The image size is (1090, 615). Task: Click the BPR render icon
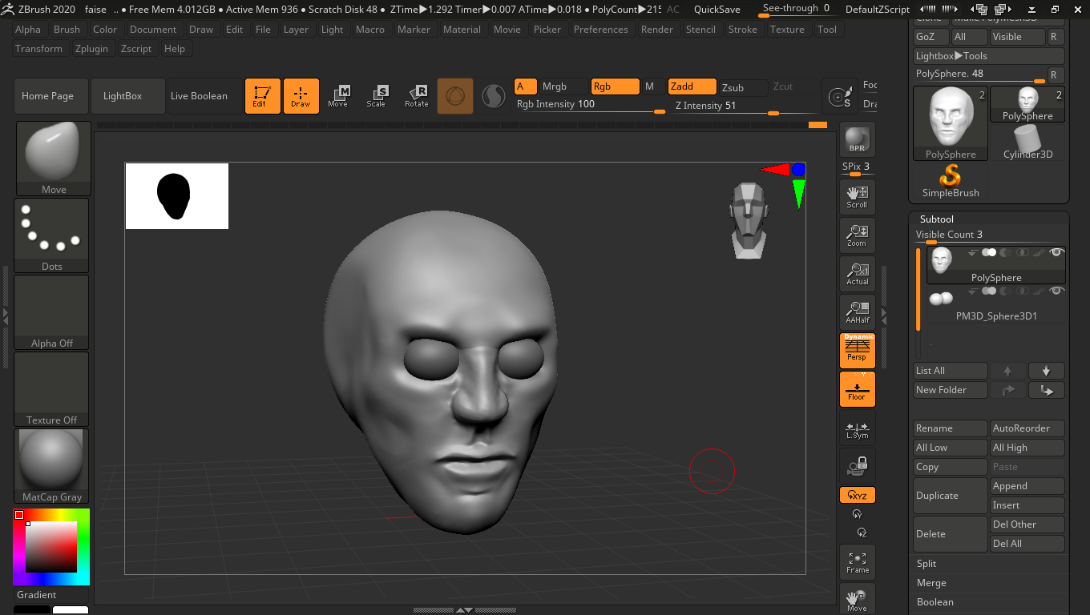857,139
